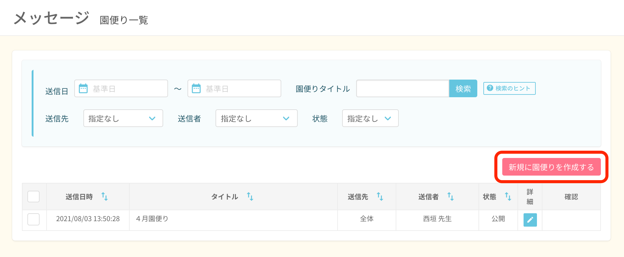Focus the 園便りタイトル text field
Screen dimensions: 624x257
(403, 88)
